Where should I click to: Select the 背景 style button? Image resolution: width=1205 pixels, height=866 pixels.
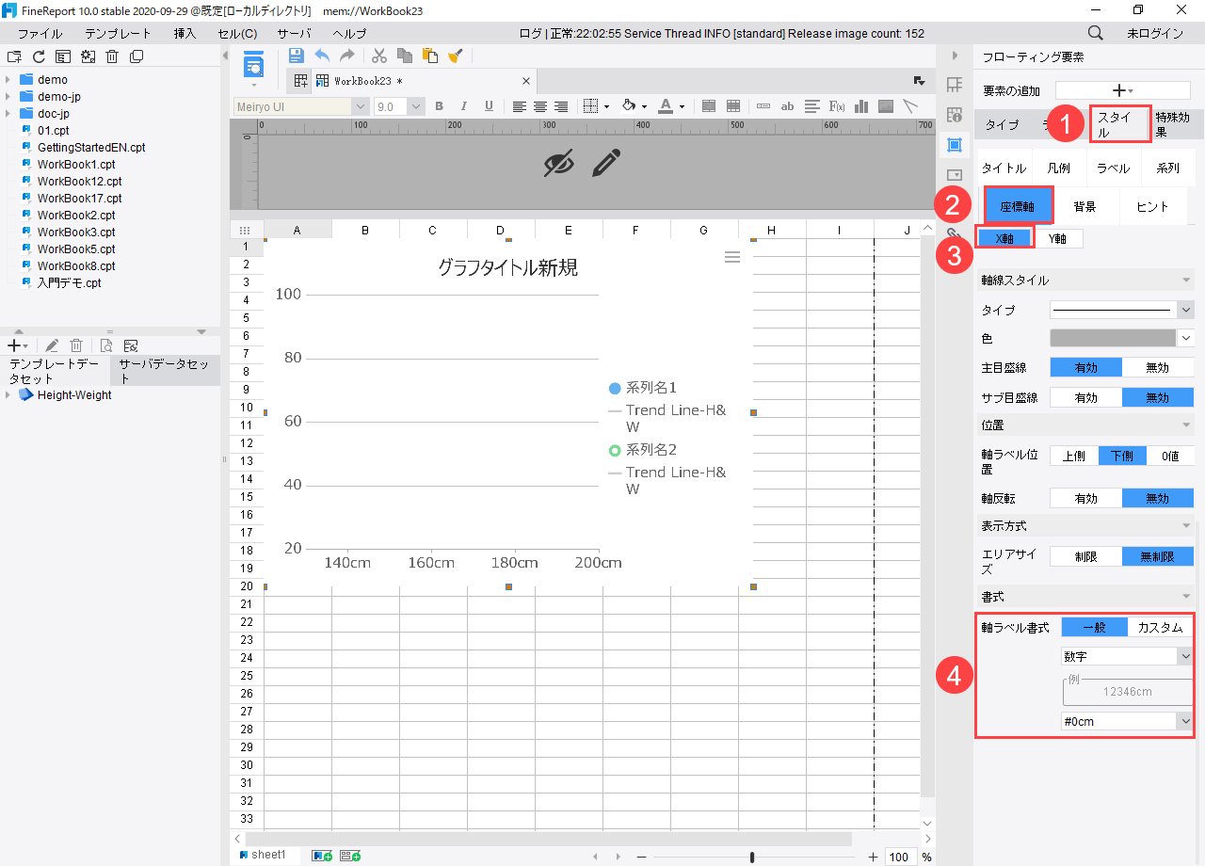pyautogui.click(x=1084, y=206)
